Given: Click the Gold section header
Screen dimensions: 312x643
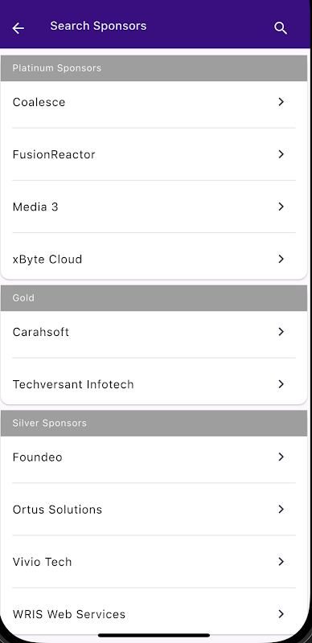Looking at the screenshot, I should pos(154,298).
